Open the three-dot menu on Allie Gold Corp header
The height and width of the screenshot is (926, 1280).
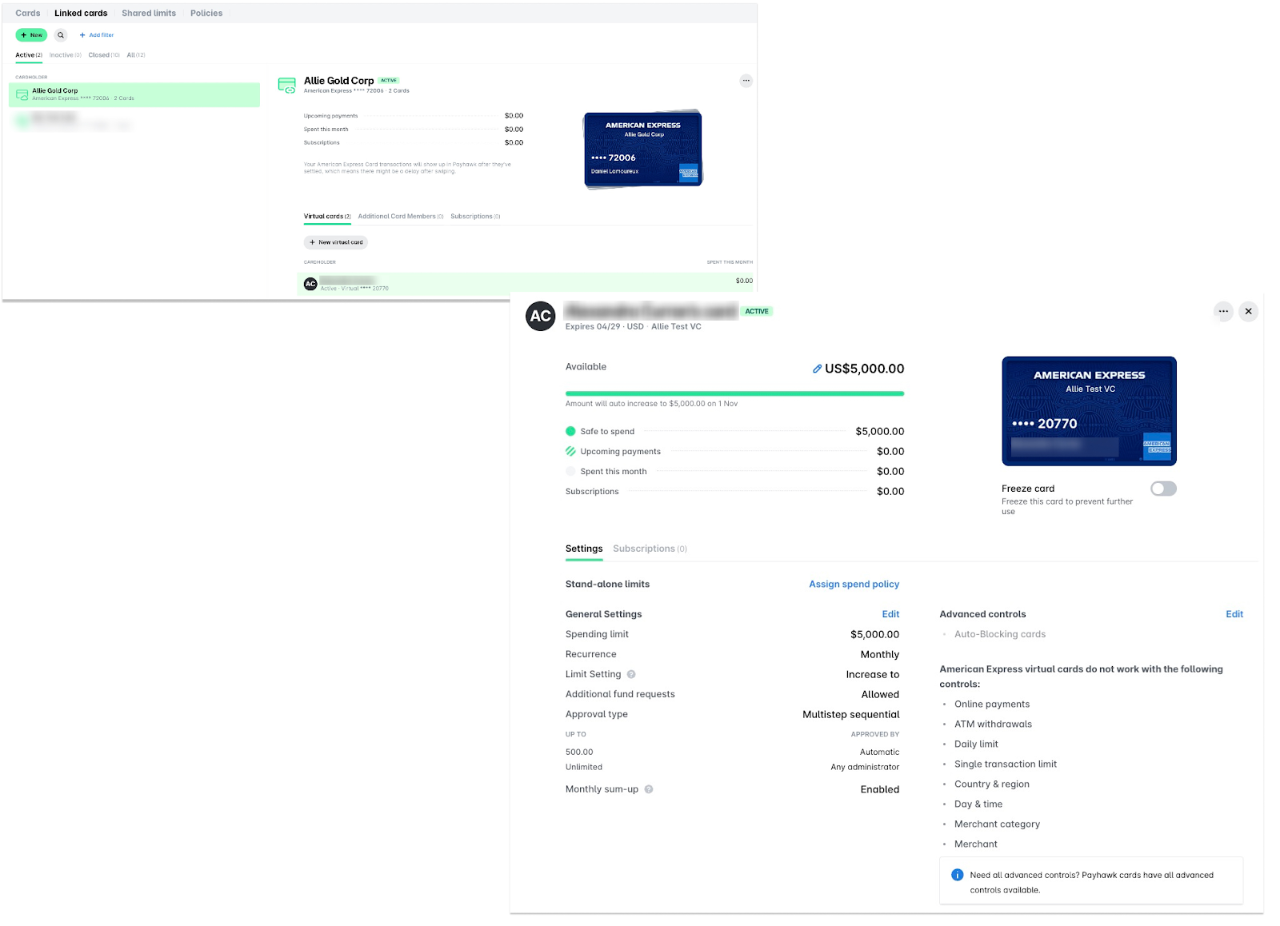pos(746,80)
